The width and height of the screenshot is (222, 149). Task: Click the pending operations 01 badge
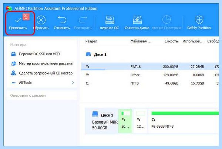coord(26,17)
